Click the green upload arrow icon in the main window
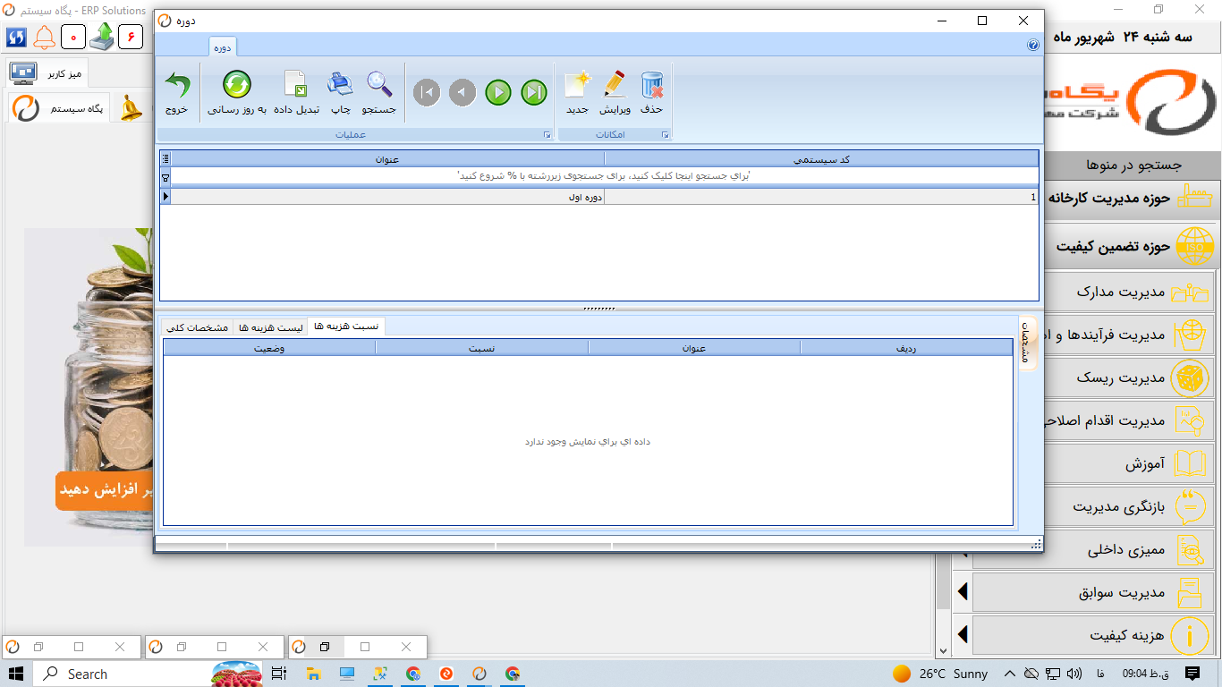 pos(102,37)
